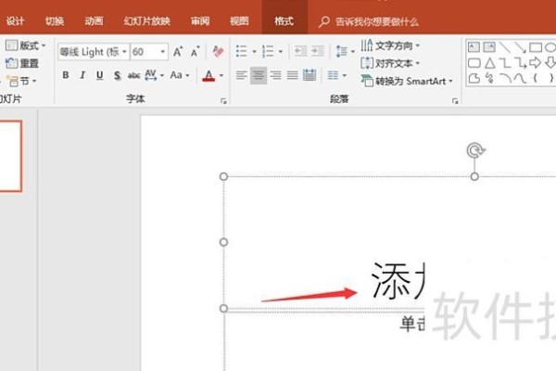
Task: Open the 幻灯片放映 tab
Action: point(146,21)
